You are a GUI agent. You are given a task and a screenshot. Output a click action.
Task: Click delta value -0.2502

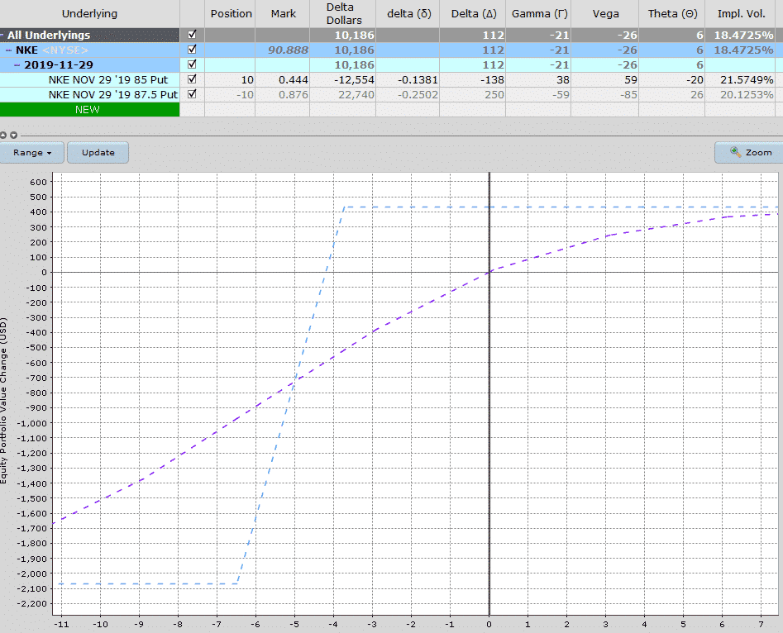(418, 95)
